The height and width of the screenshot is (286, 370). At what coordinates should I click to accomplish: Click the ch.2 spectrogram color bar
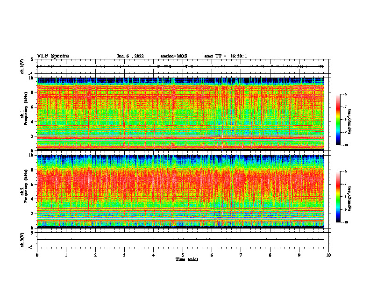tap(338, 197)
